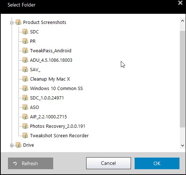The image size is (186, 175).
Task: Click the TweakPass_Android folder icon
Action: click(x=25, y=50)
